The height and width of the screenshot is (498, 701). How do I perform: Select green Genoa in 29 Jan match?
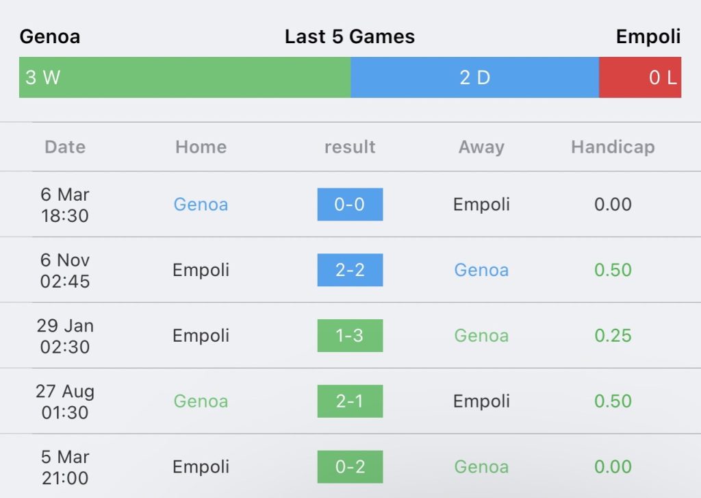pyautogui.click(x=481, y=336)
